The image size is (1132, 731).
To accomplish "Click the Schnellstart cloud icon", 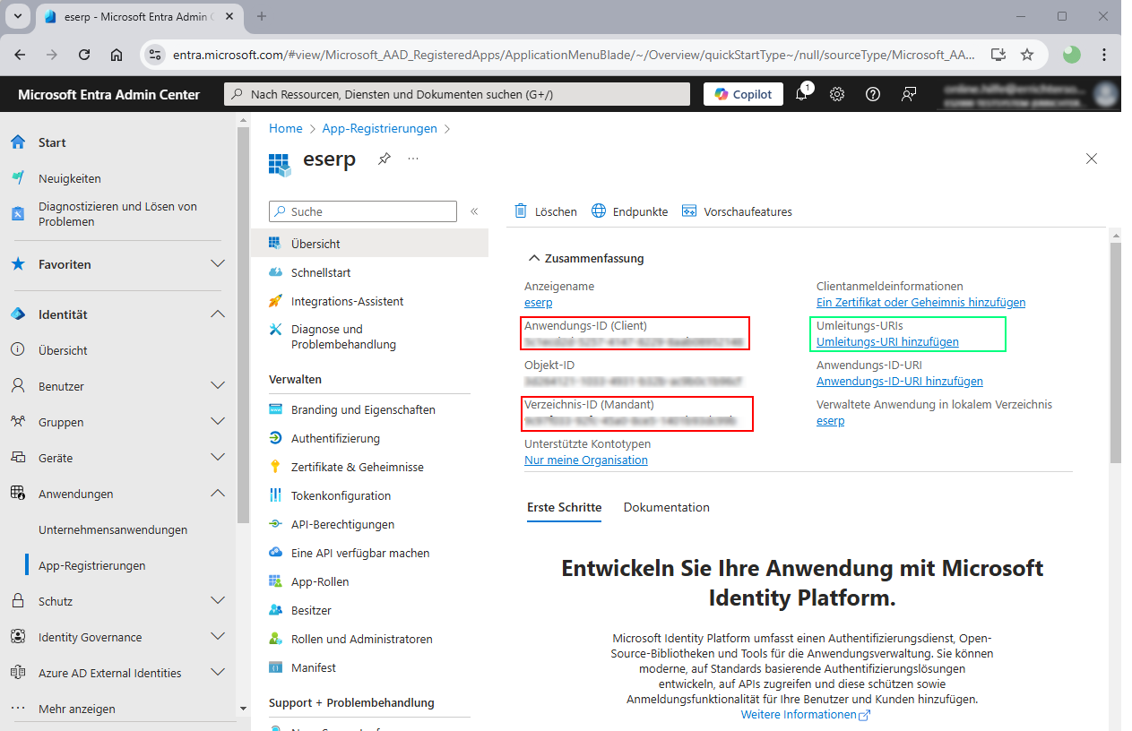I will click(x=276, y=272).
